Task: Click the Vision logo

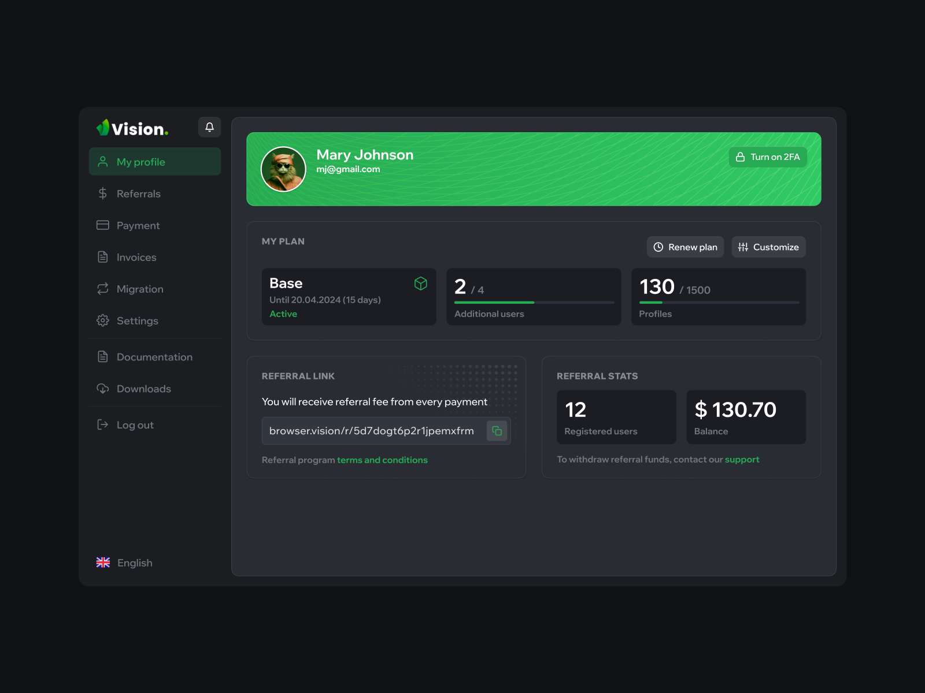Action: [132, 128]
